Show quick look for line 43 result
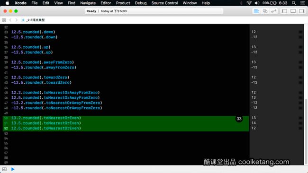The height and width of the screenshot is (173, 308). click(300, 83)
